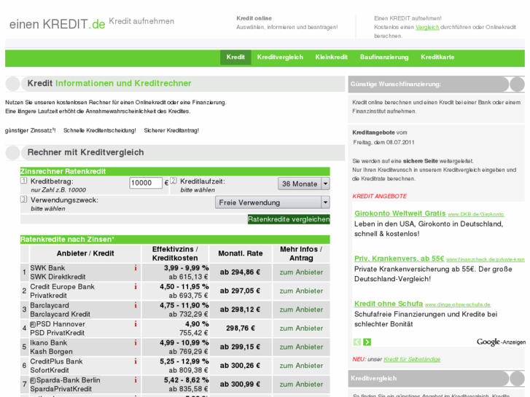Open info icon for SWK Bank row
Screen dimensions: 530x397
click(x=136, y=268)
